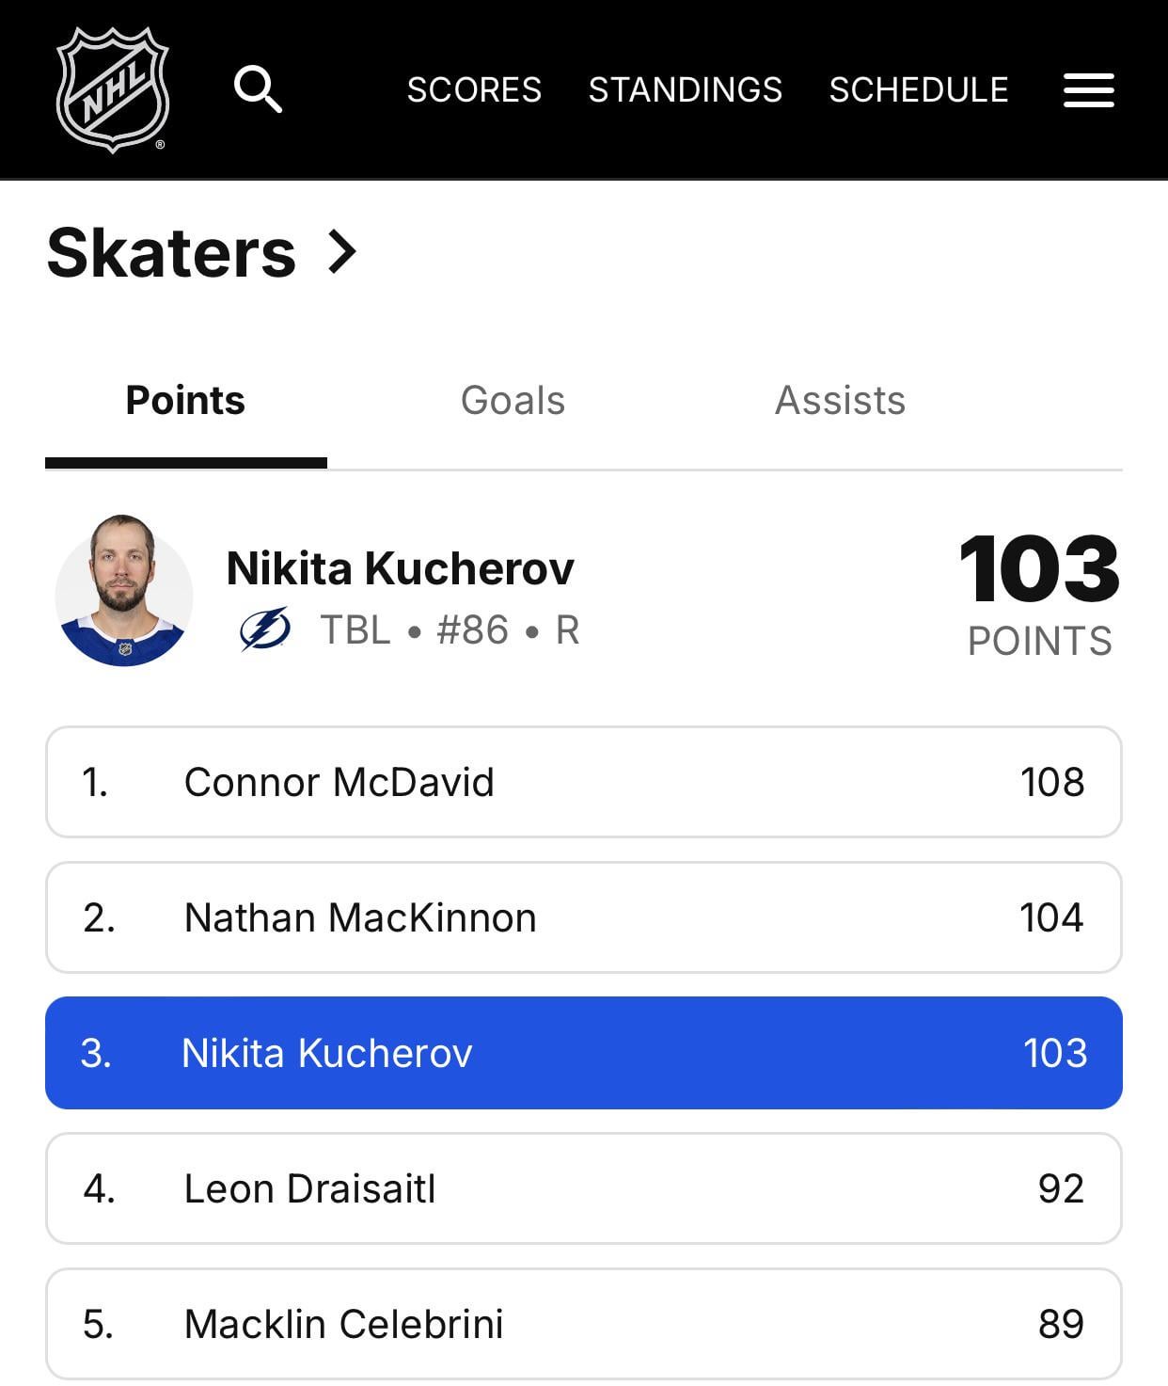Open the Scores page
The width and height of the screenshot is (1168, 1386).
coord(474,89)
